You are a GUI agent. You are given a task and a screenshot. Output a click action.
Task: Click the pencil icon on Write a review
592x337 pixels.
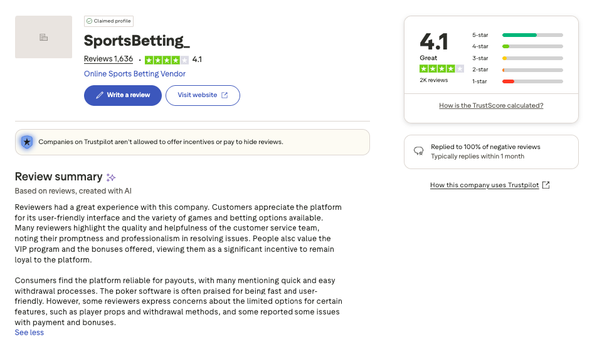[x=99, y=95]
